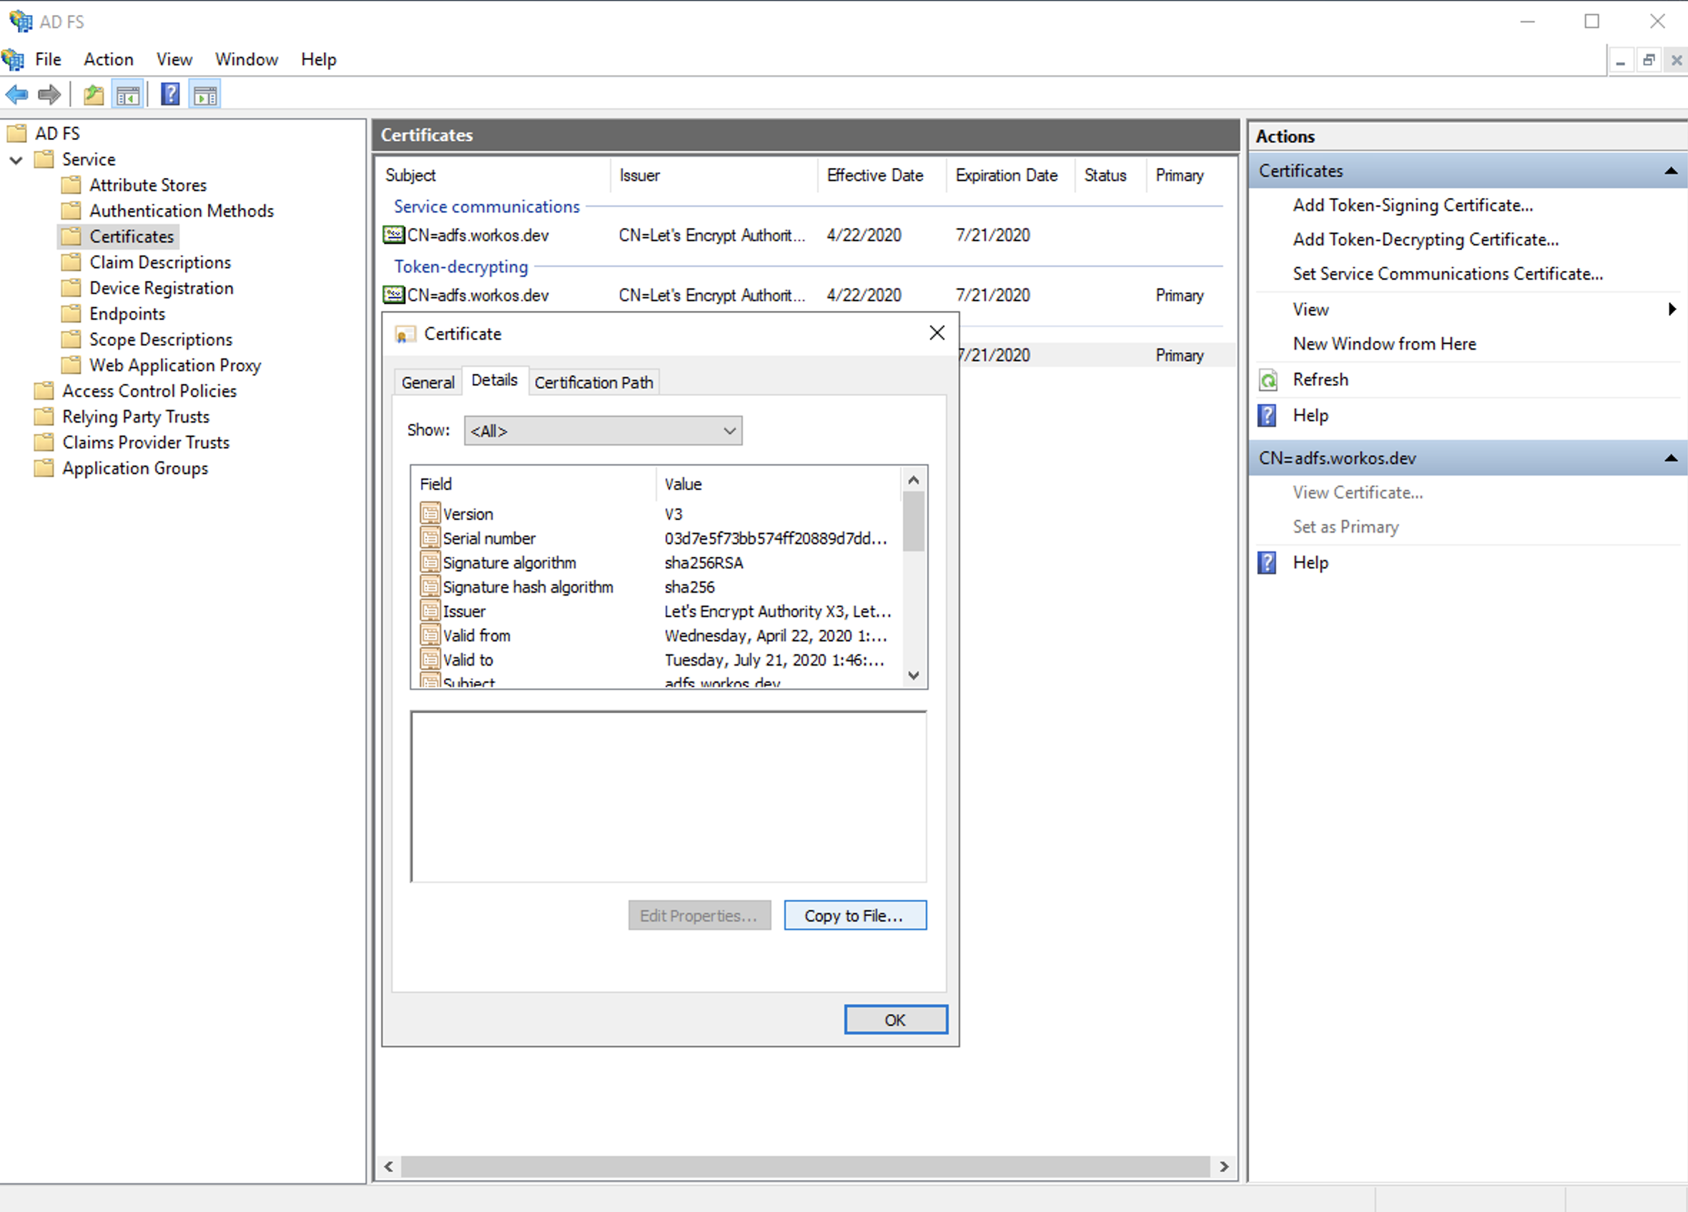The width and height of the screenshot is (1688, 1212).
Task: Click the Forward arrow toolbar icon
Action: click(x=49, y=94)
